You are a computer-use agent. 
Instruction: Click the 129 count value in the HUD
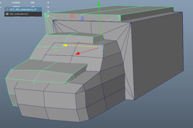[x=32, y=3]
